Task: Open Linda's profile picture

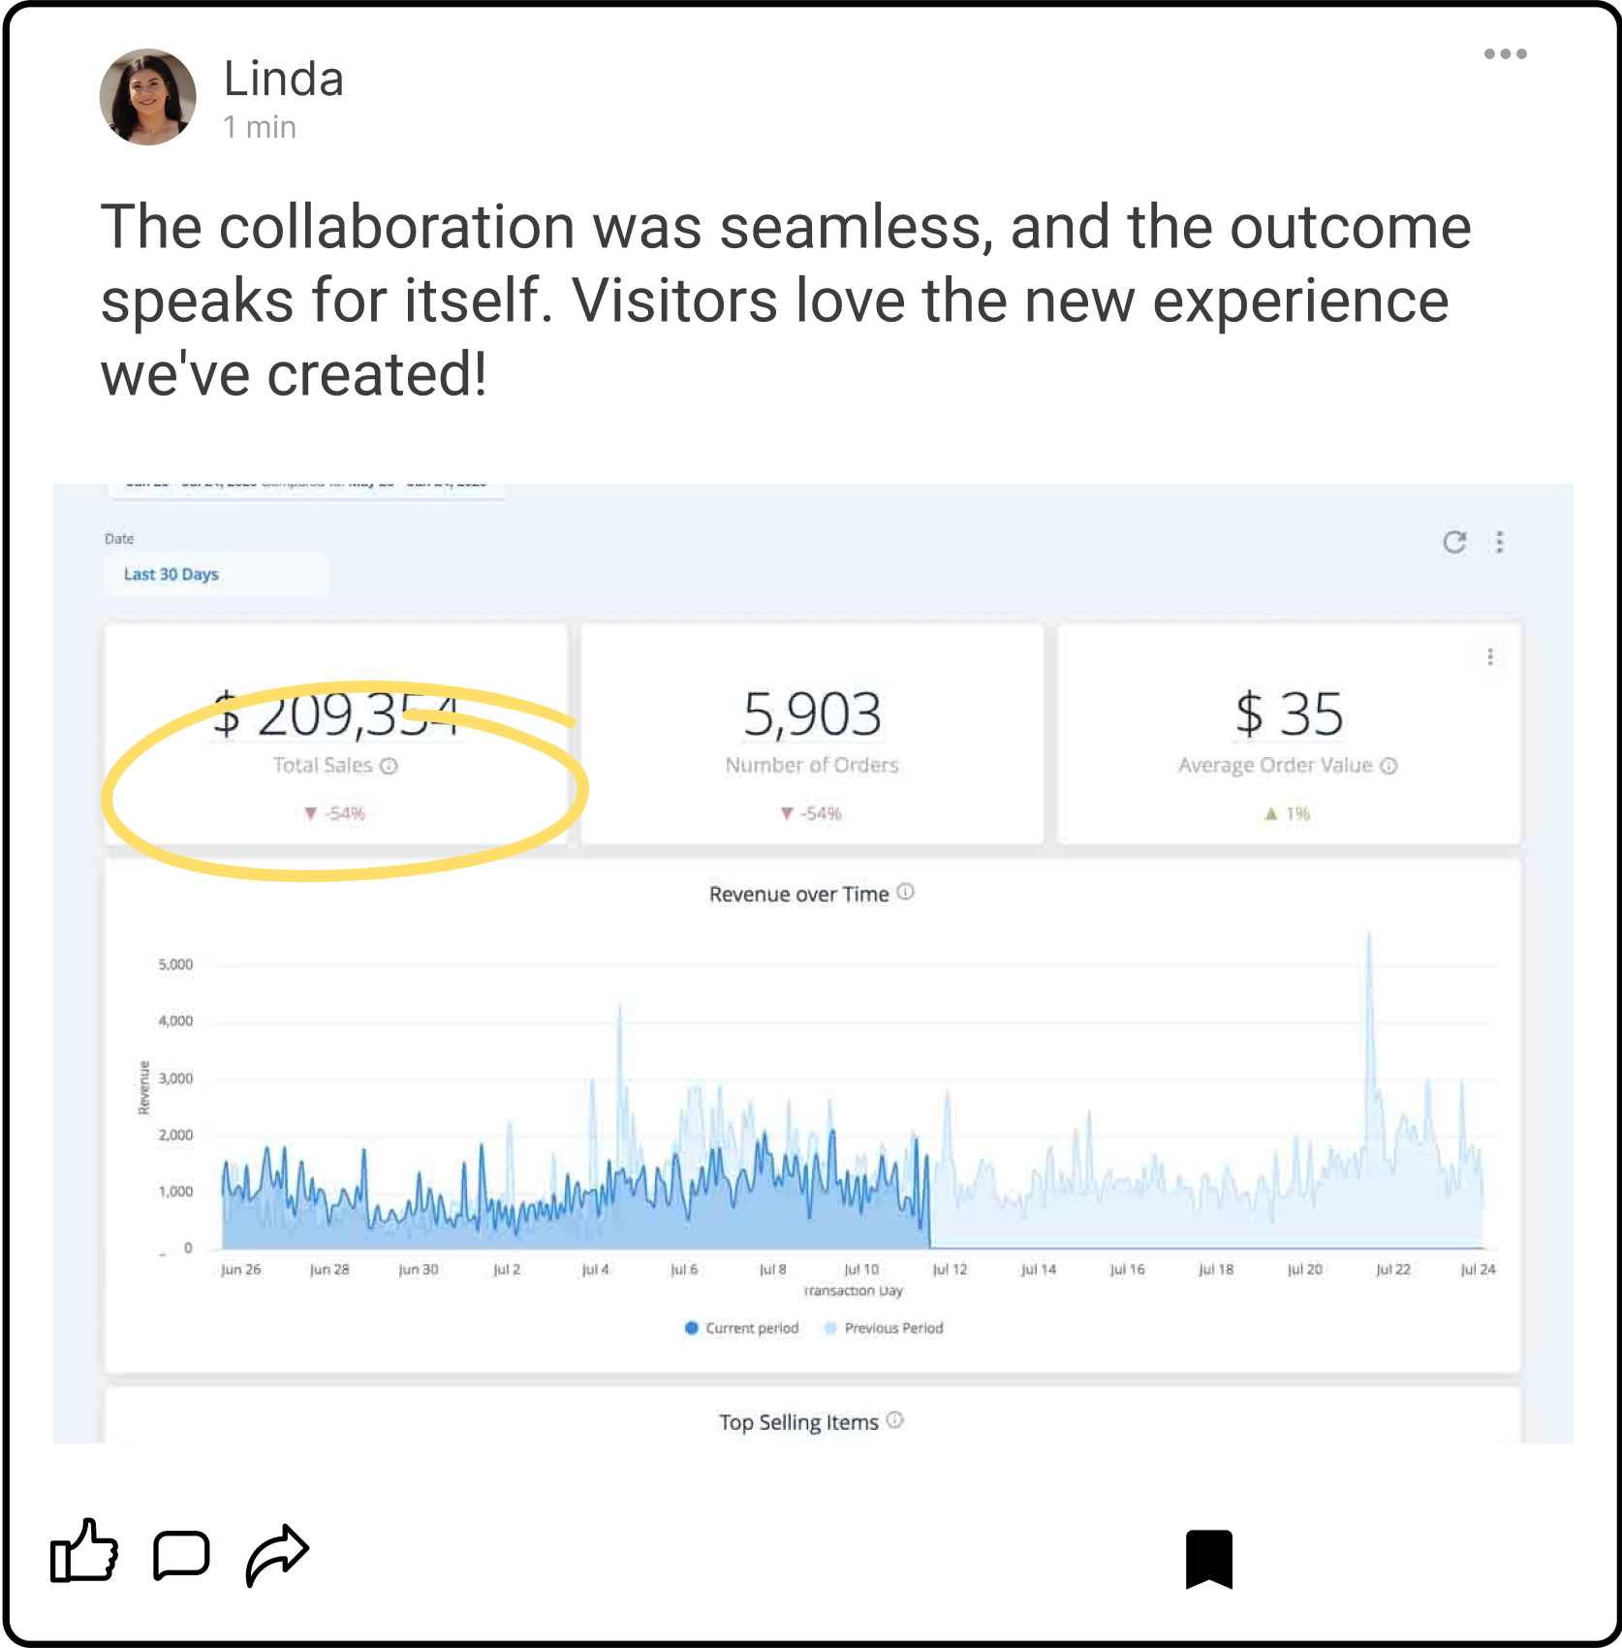Action: click(x=147, y=97)
